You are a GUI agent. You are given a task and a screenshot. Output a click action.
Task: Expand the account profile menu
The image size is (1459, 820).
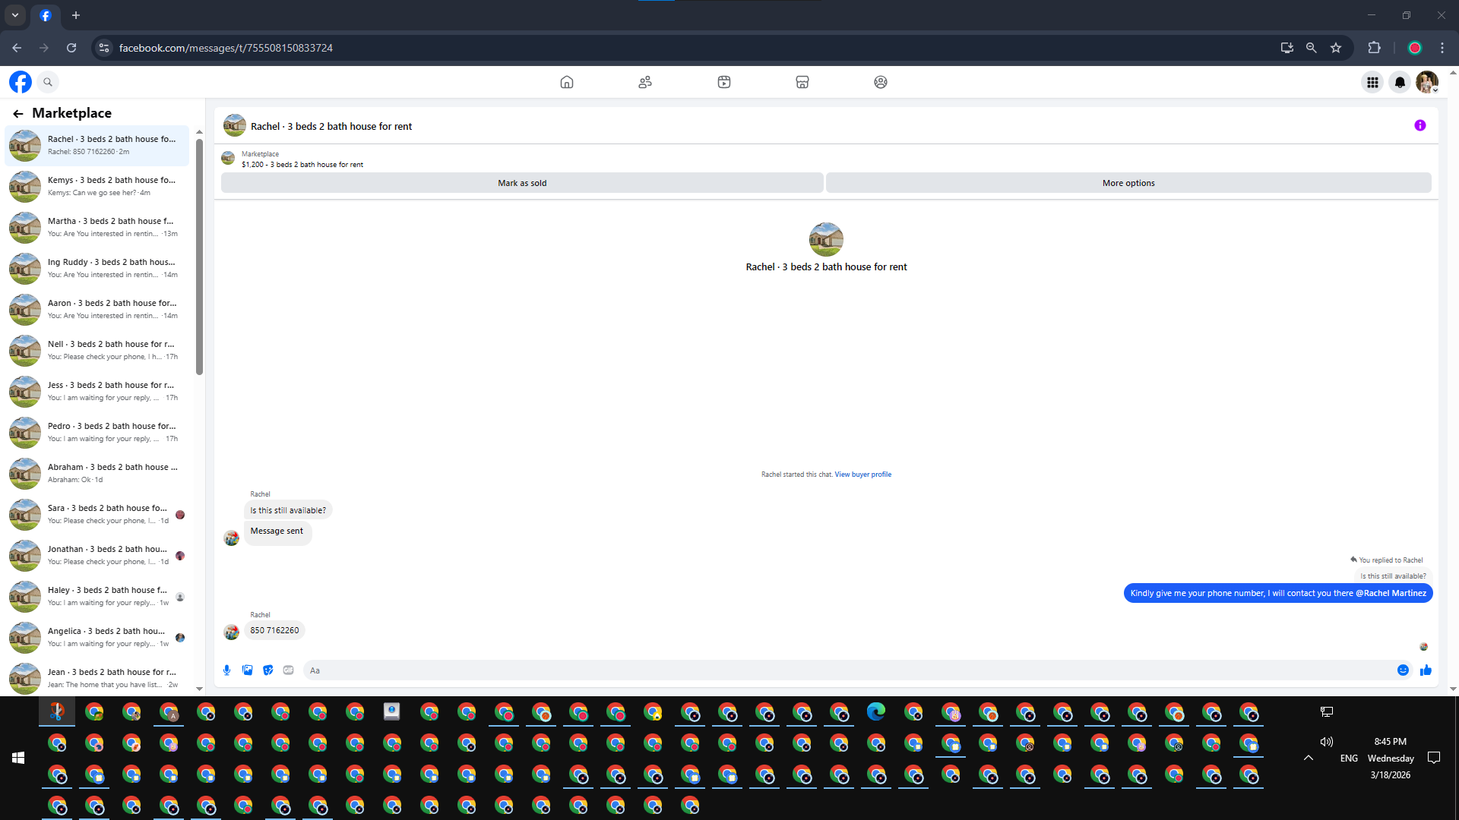(x=1427, y=82)
